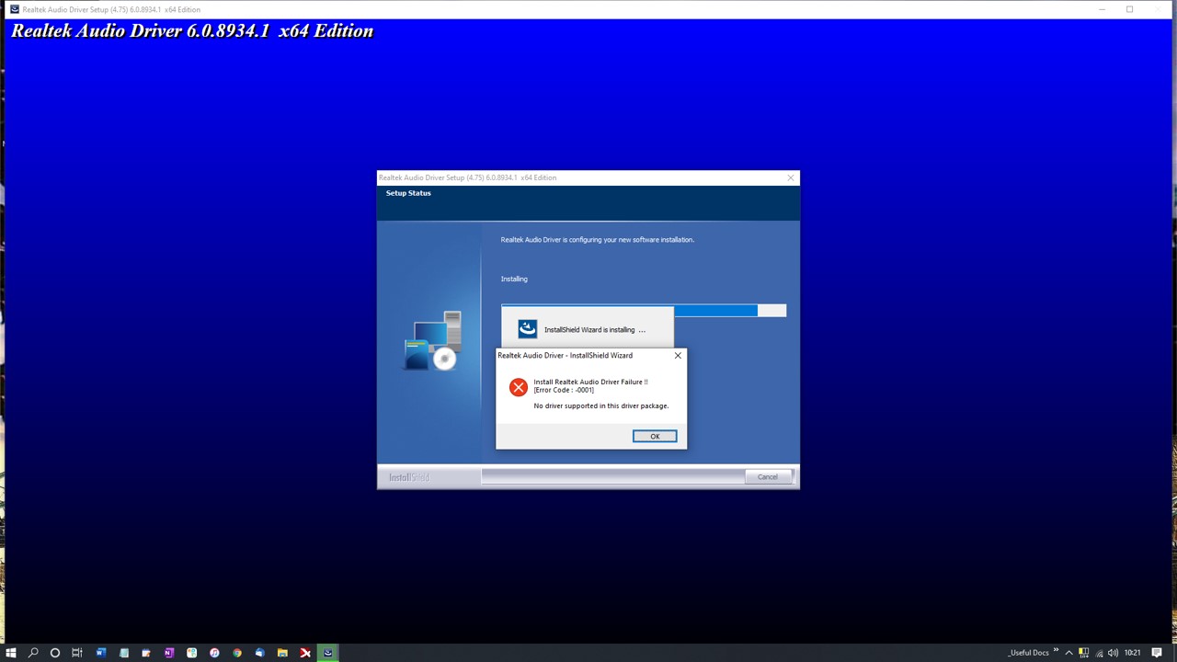The image size is (1177, 662).
Task: Click the 10:21 system clock
Action: point(1133,653)
